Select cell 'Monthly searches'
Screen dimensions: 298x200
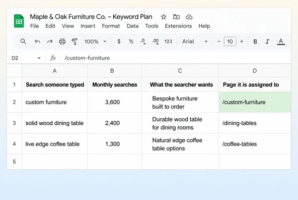[114, 85]
